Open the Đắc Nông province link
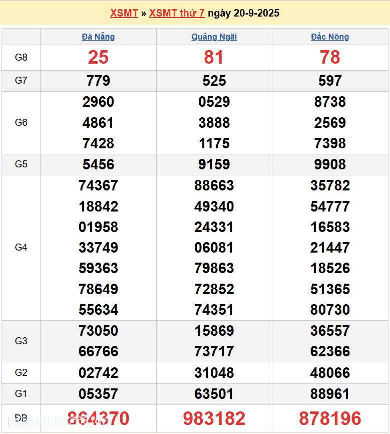 click(330, 37)
